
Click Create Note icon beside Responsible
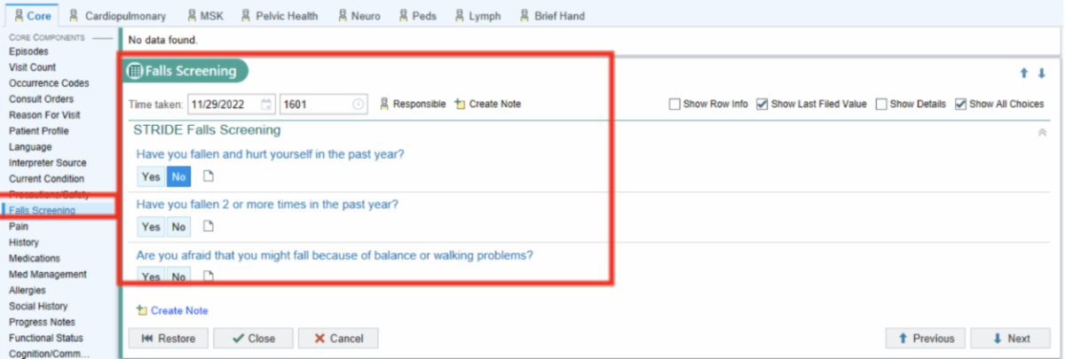click(459, 105)
